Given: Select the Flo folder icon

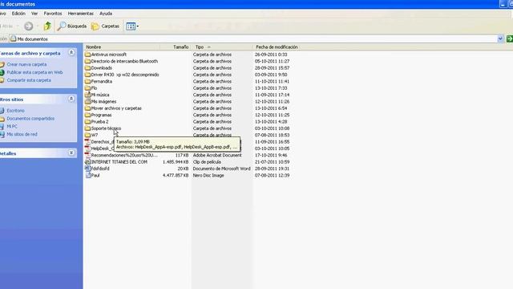Looking at the screenshot, I should pos(87,88).
